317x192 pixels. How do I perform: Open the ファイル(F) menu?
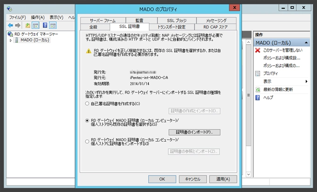17,17
